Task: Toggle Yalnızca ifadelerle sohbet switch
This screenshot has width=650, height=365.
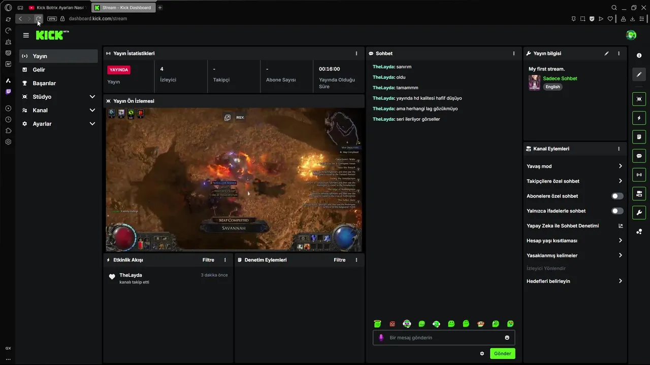Action: pos(617,211)
